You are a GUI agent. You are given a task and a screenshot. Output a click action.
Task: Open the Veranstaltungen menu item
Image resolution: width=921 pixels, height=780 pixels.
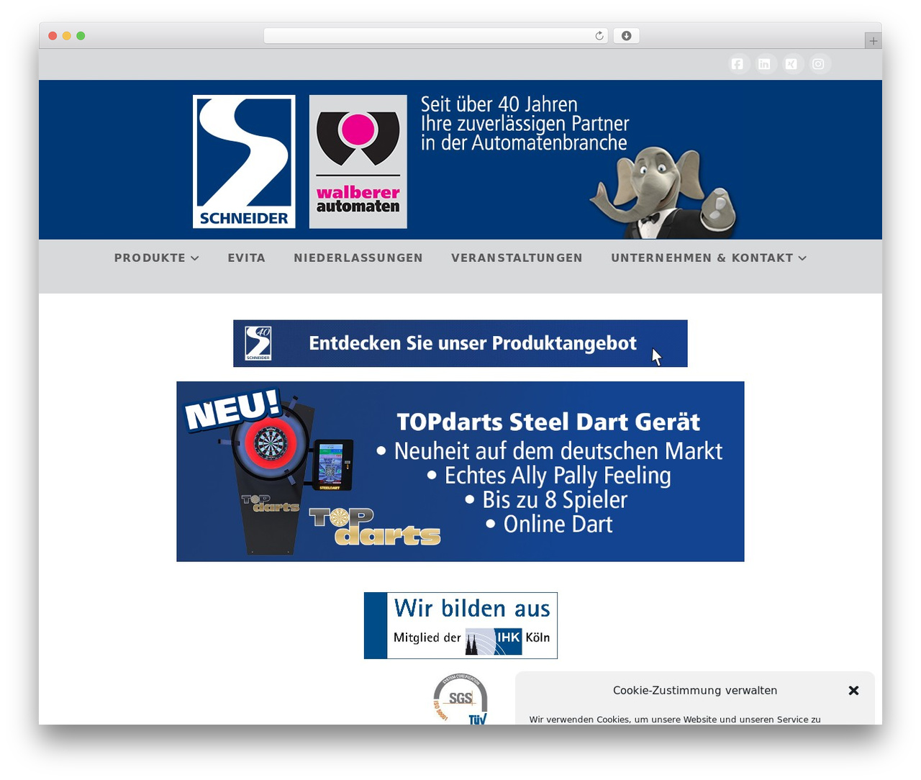pyautogui.click(x=517, y=258)
